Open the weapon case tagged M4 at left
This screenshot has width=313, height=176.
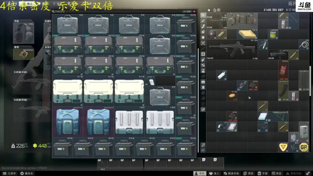coord(68,45)
